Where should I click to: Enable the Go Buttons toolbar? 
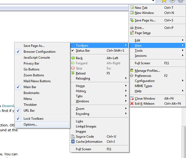click(42, 69)
